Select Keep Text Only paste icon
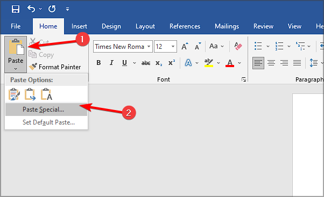The width and height of the screenshot is (324, 197). point(46,94)
